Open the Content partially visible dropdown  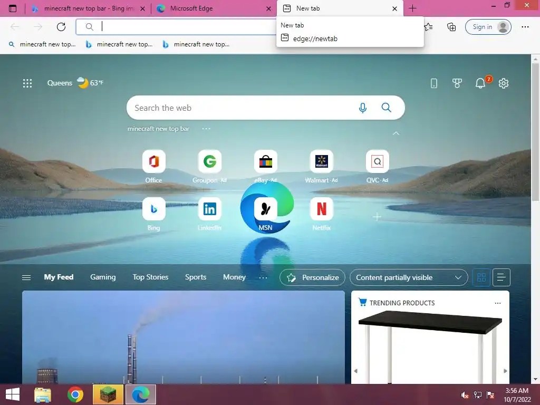[409, 277]
